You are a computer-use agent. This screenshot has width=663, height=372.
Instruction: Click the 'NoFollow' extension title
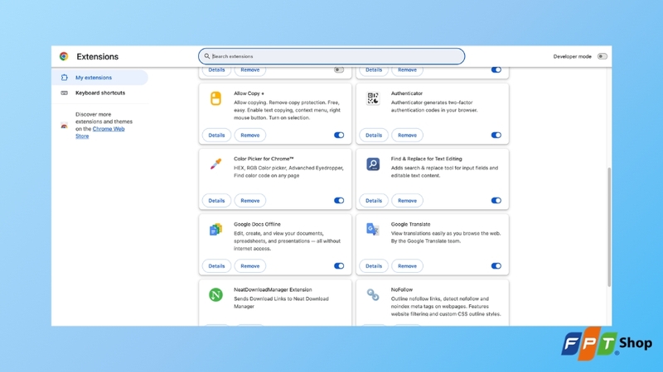click(402, 290)
